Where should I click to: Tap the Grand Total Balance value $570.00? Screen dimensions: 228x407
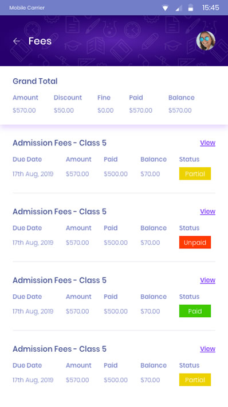tap(180, 110)
